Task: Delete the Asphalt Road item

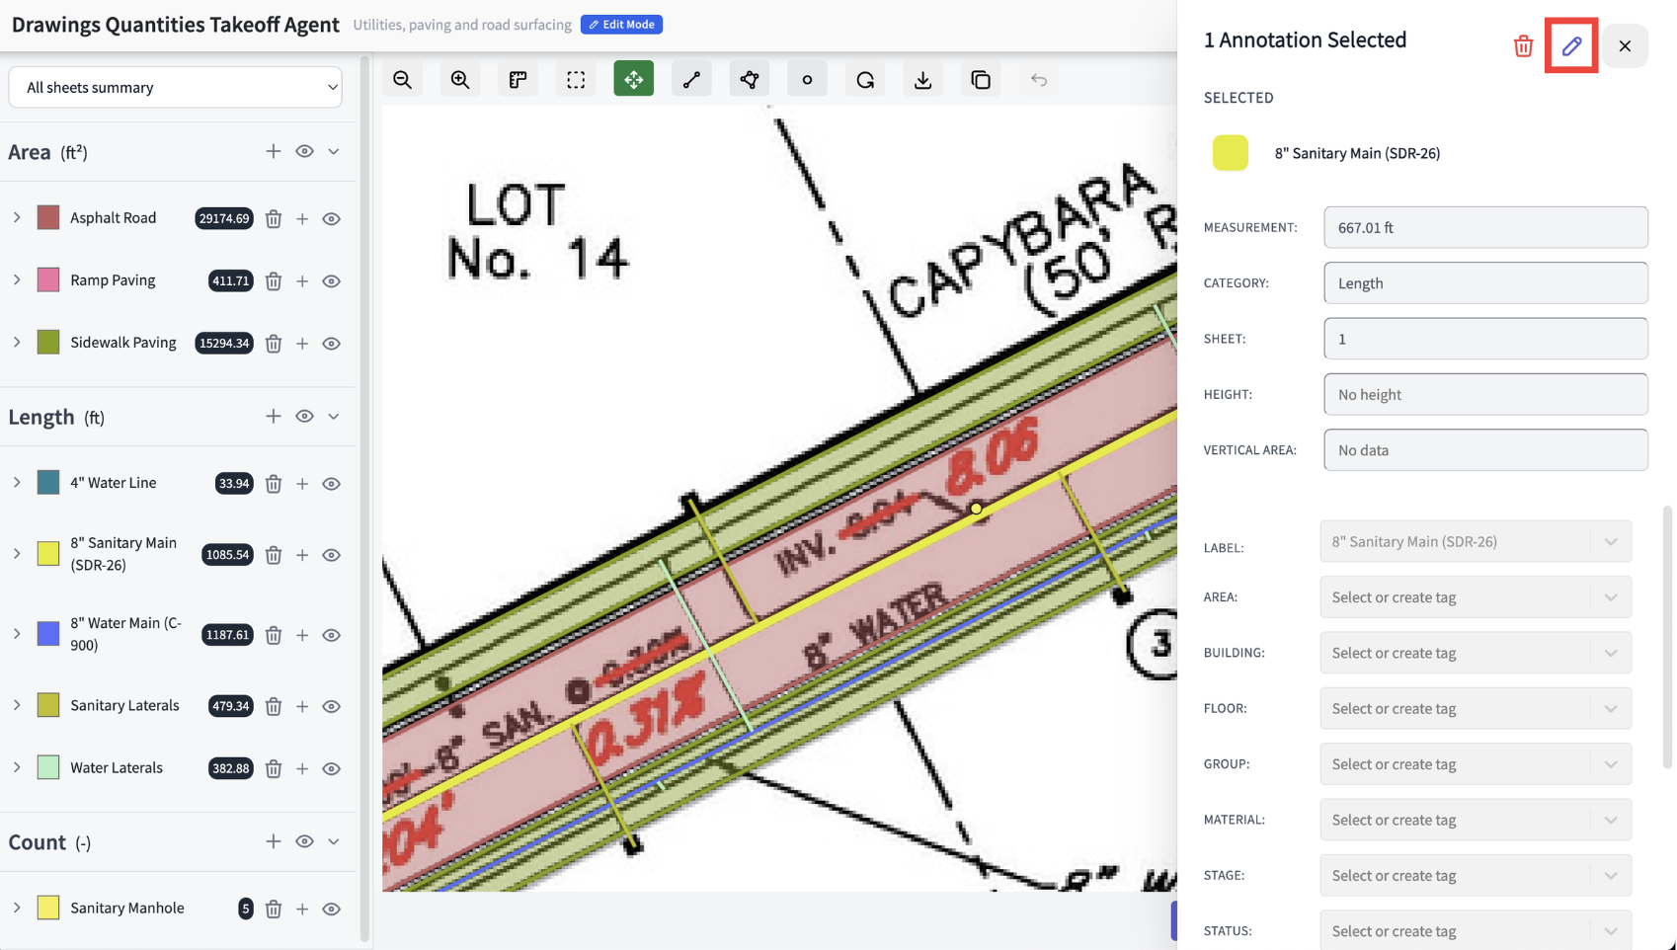Action: [x=274, y=218]
